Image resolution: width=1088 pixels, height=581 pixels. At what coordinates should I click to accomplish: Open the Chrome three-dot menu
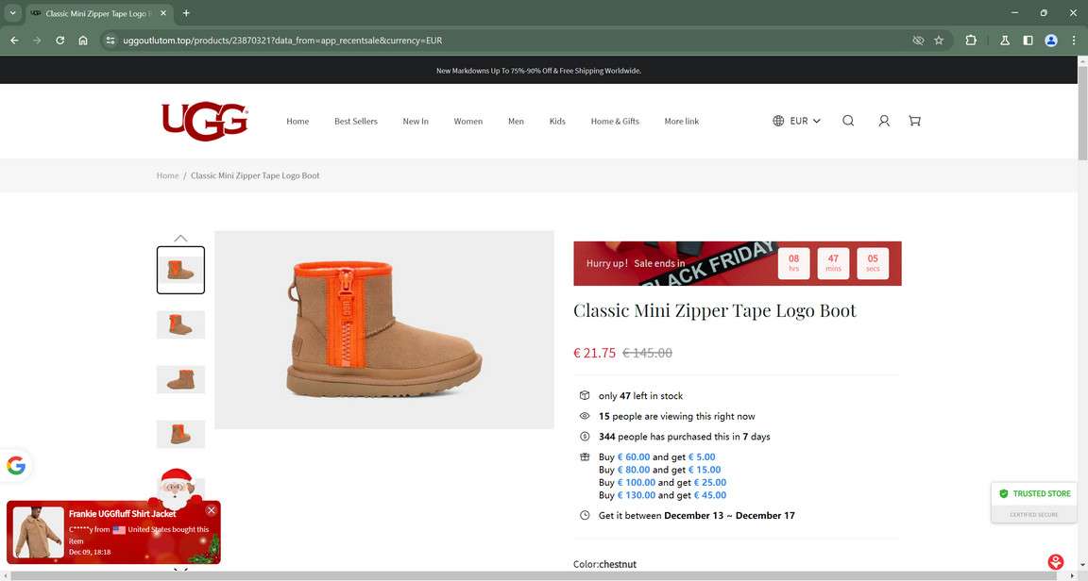click(x=1074, y=41)
